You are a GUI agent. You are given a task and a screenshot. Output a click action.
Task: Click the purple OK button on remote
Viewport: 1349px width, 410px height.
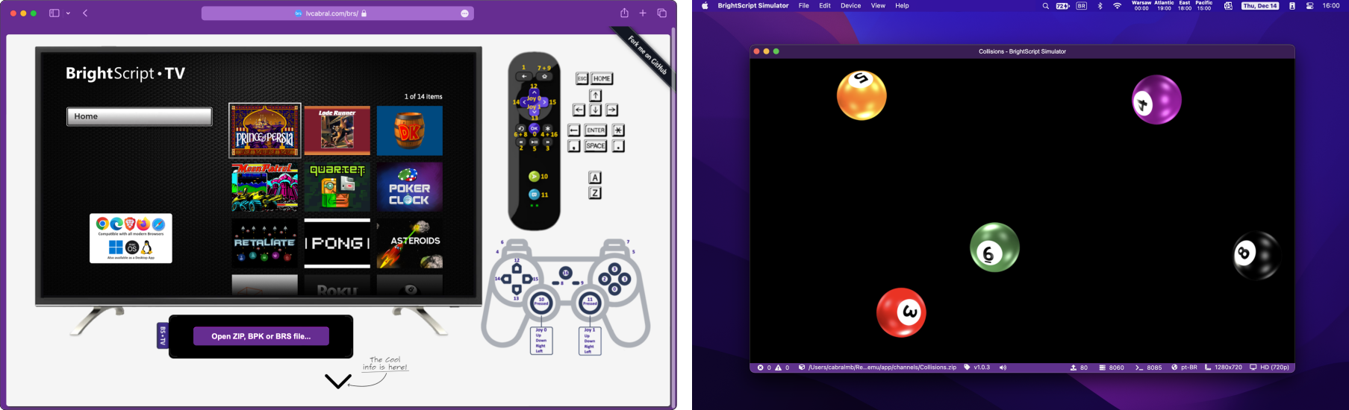[x=534, y=128]
